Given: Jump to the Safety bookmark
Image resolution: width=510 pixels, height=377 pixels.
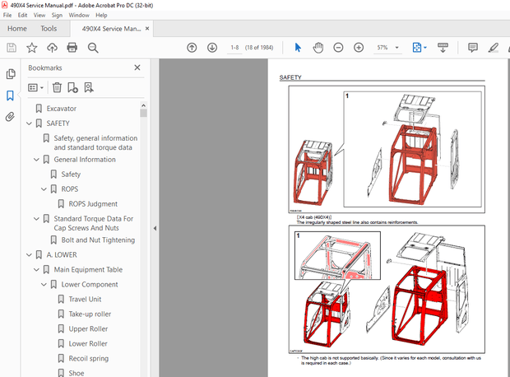Looking at the screenshot, I should pos(71,175).
